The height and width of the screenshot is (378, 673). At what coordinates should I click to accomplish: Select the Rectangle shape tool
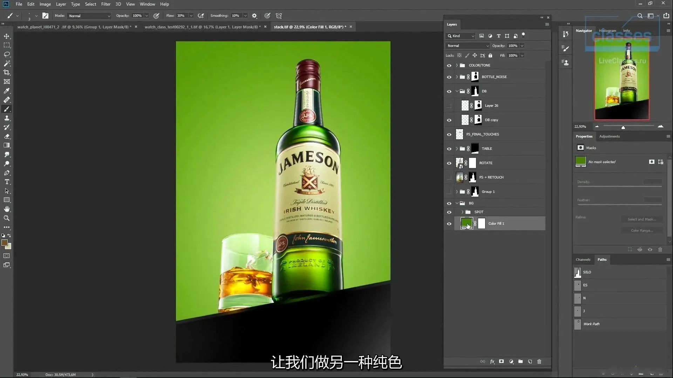tap(7, 200)
